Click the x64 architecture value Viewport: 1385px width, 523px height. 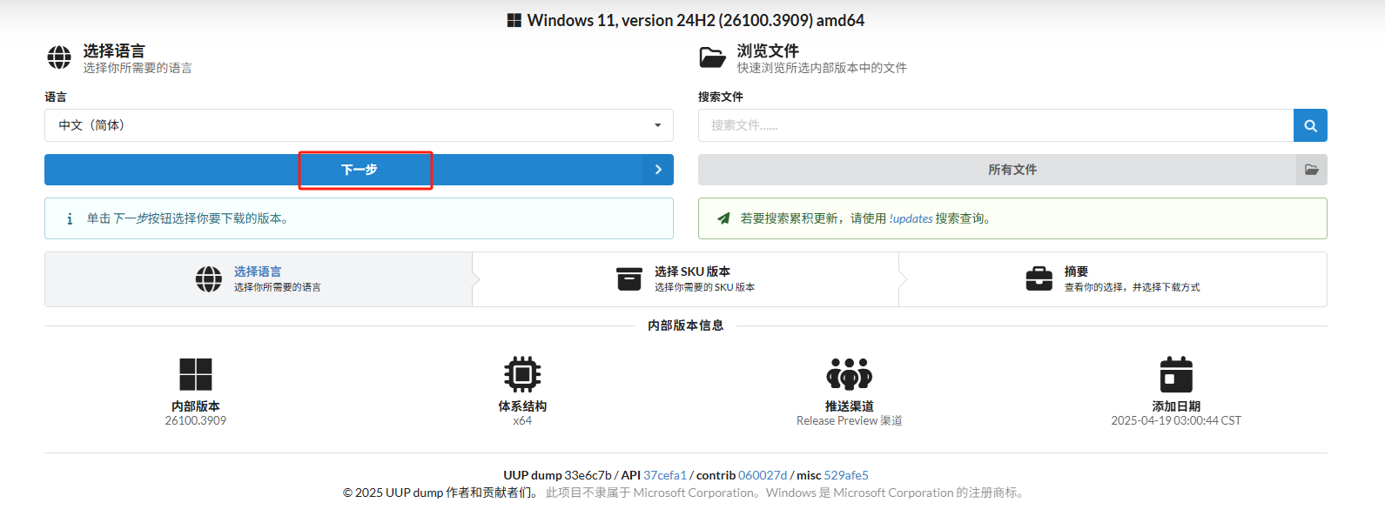[x=522, y=421]
